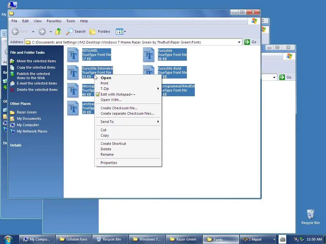This screenshot has height=244, width=326.
Task: Switch to collabm funs taskbar button
Action: click(x=74, y=240)
